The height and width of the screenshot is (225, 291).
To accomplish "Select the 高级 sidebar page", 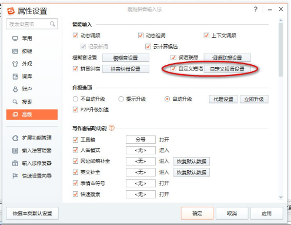I will (32, 114).
